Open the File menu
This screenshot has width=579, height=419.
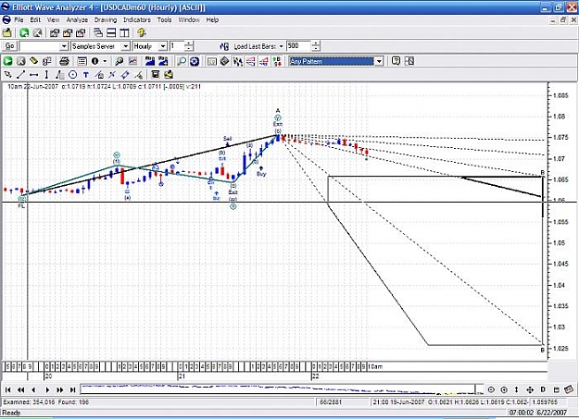pyautogui.click(x=19, y=20)
